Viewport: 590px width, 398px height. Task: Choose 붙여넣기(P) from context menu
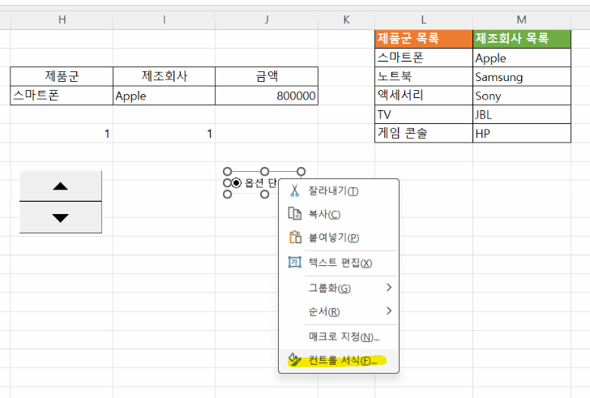[x=339, y=238]
